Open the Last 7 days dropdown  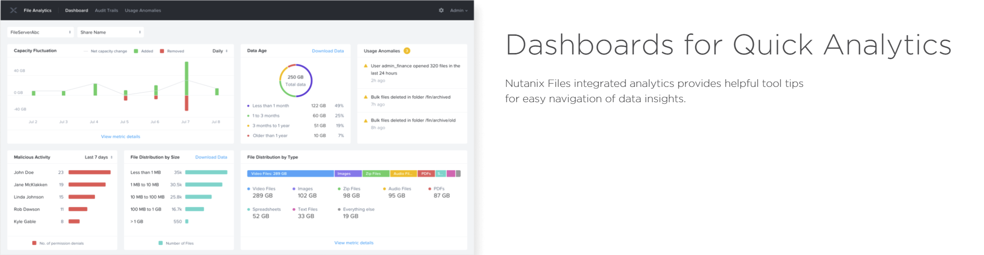click(99, 157)
